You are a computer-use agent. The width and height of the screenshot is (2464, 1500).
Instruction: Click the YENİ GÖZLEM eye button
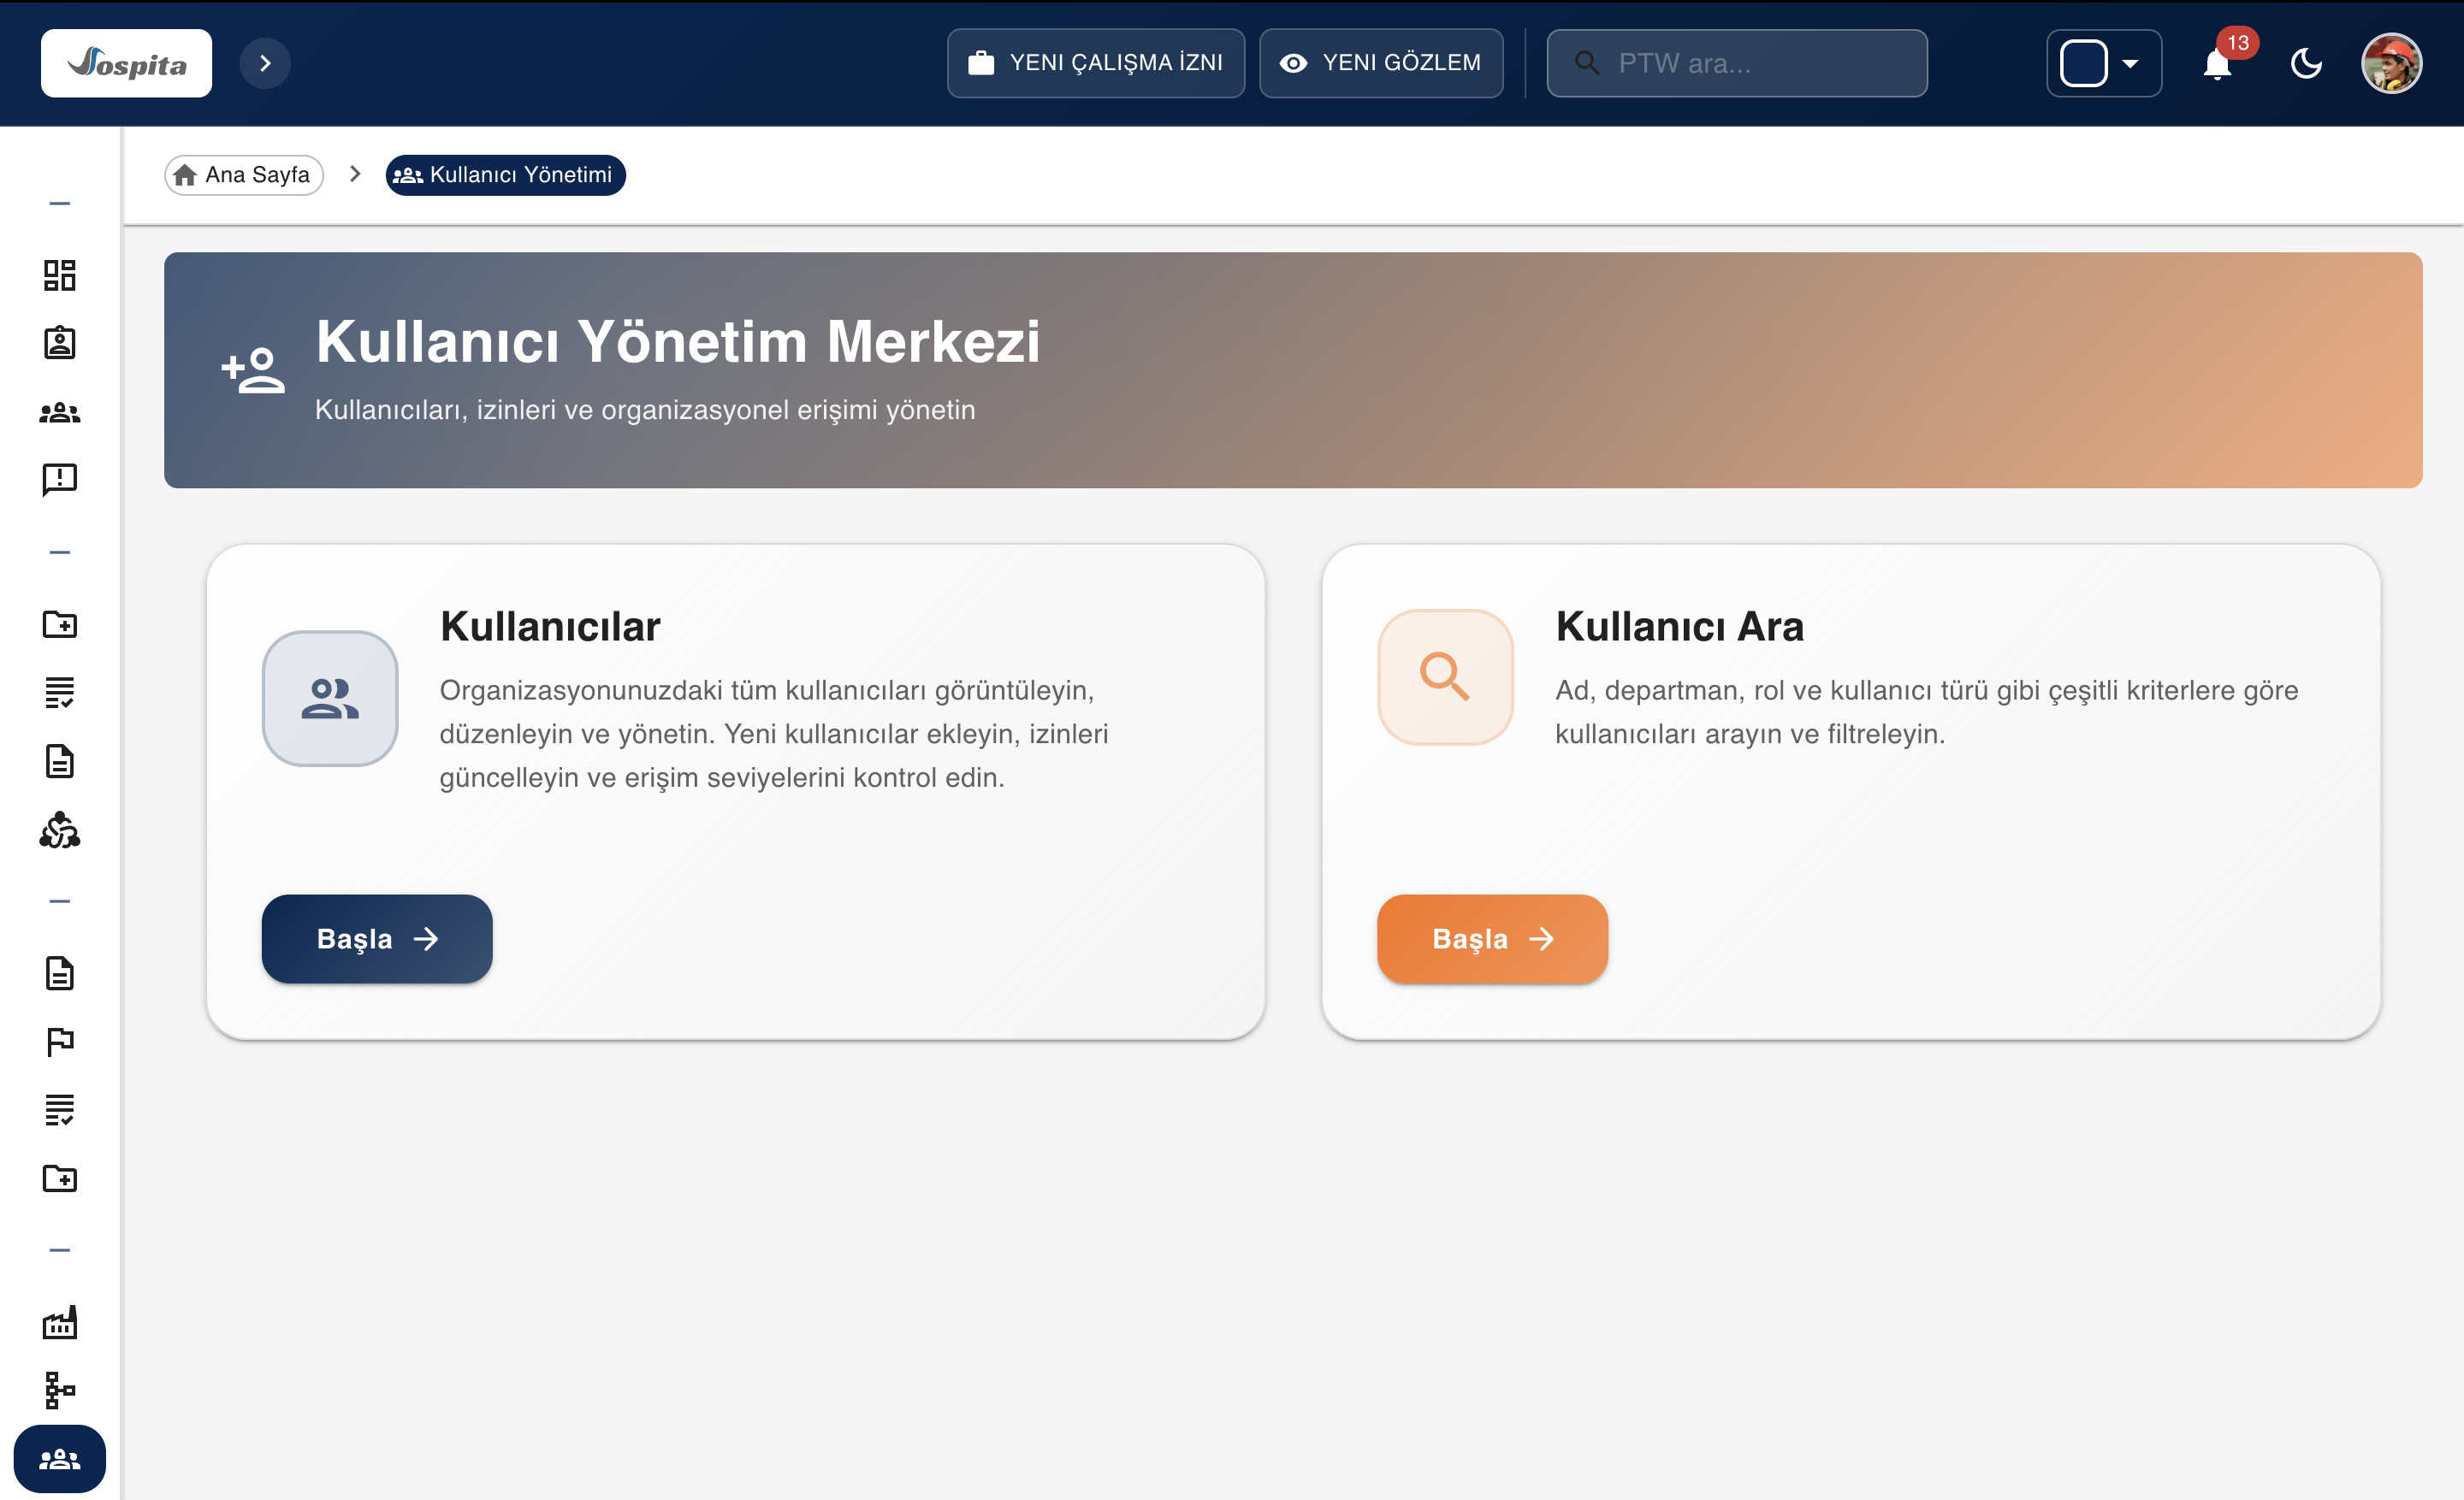pos(1380,63)
